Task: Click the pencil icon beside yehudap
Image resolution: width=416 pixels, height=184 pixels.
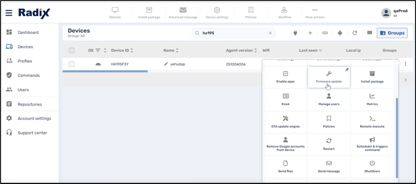Action: click(x=166, y=64)
